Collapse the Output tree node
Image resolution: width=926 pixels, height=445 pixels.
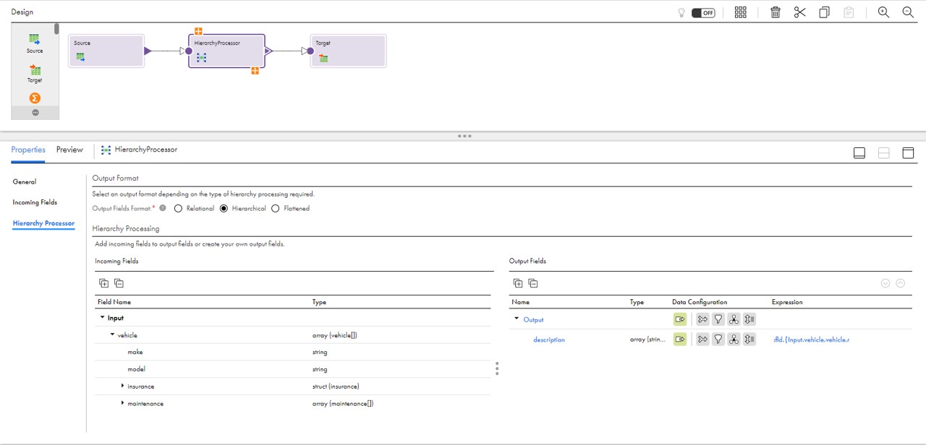point(517,319)
